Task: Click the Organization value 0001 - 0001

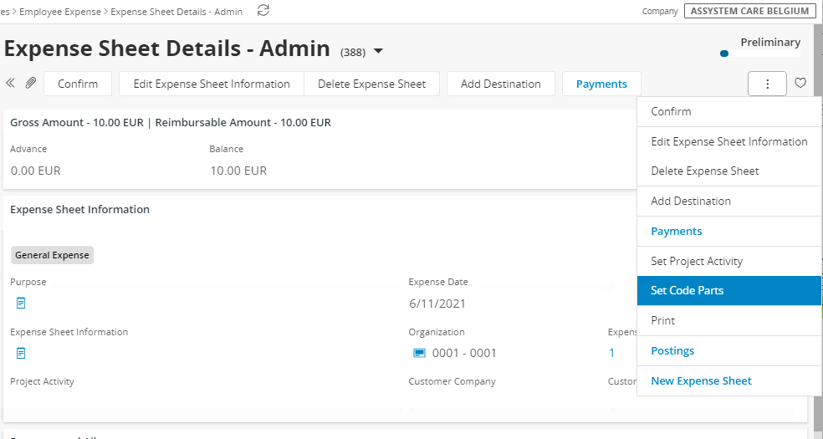Action: click(464, 353)
